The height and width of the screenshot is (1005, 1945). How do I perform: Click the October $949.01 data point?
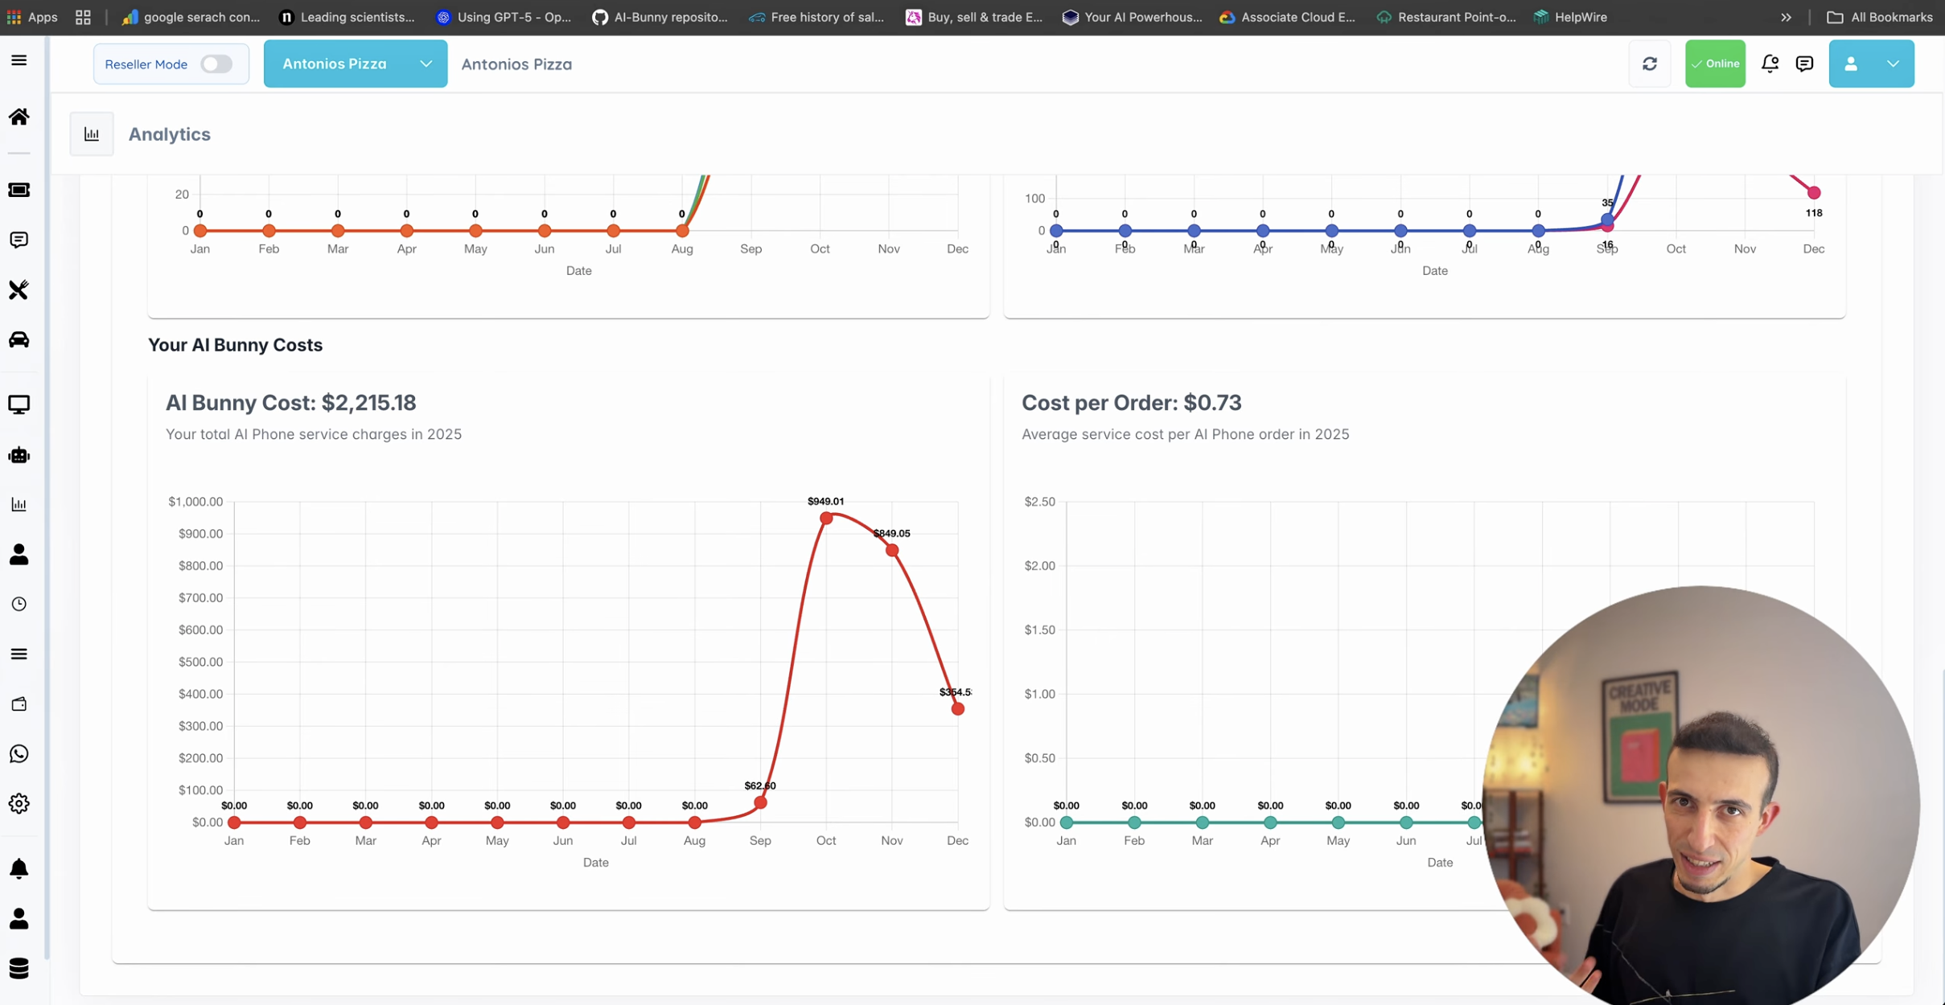tap(826, 519)
